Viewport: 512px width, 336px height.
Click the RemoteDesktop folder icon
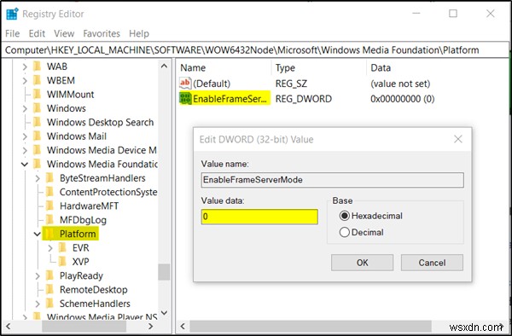pos(50,290)
